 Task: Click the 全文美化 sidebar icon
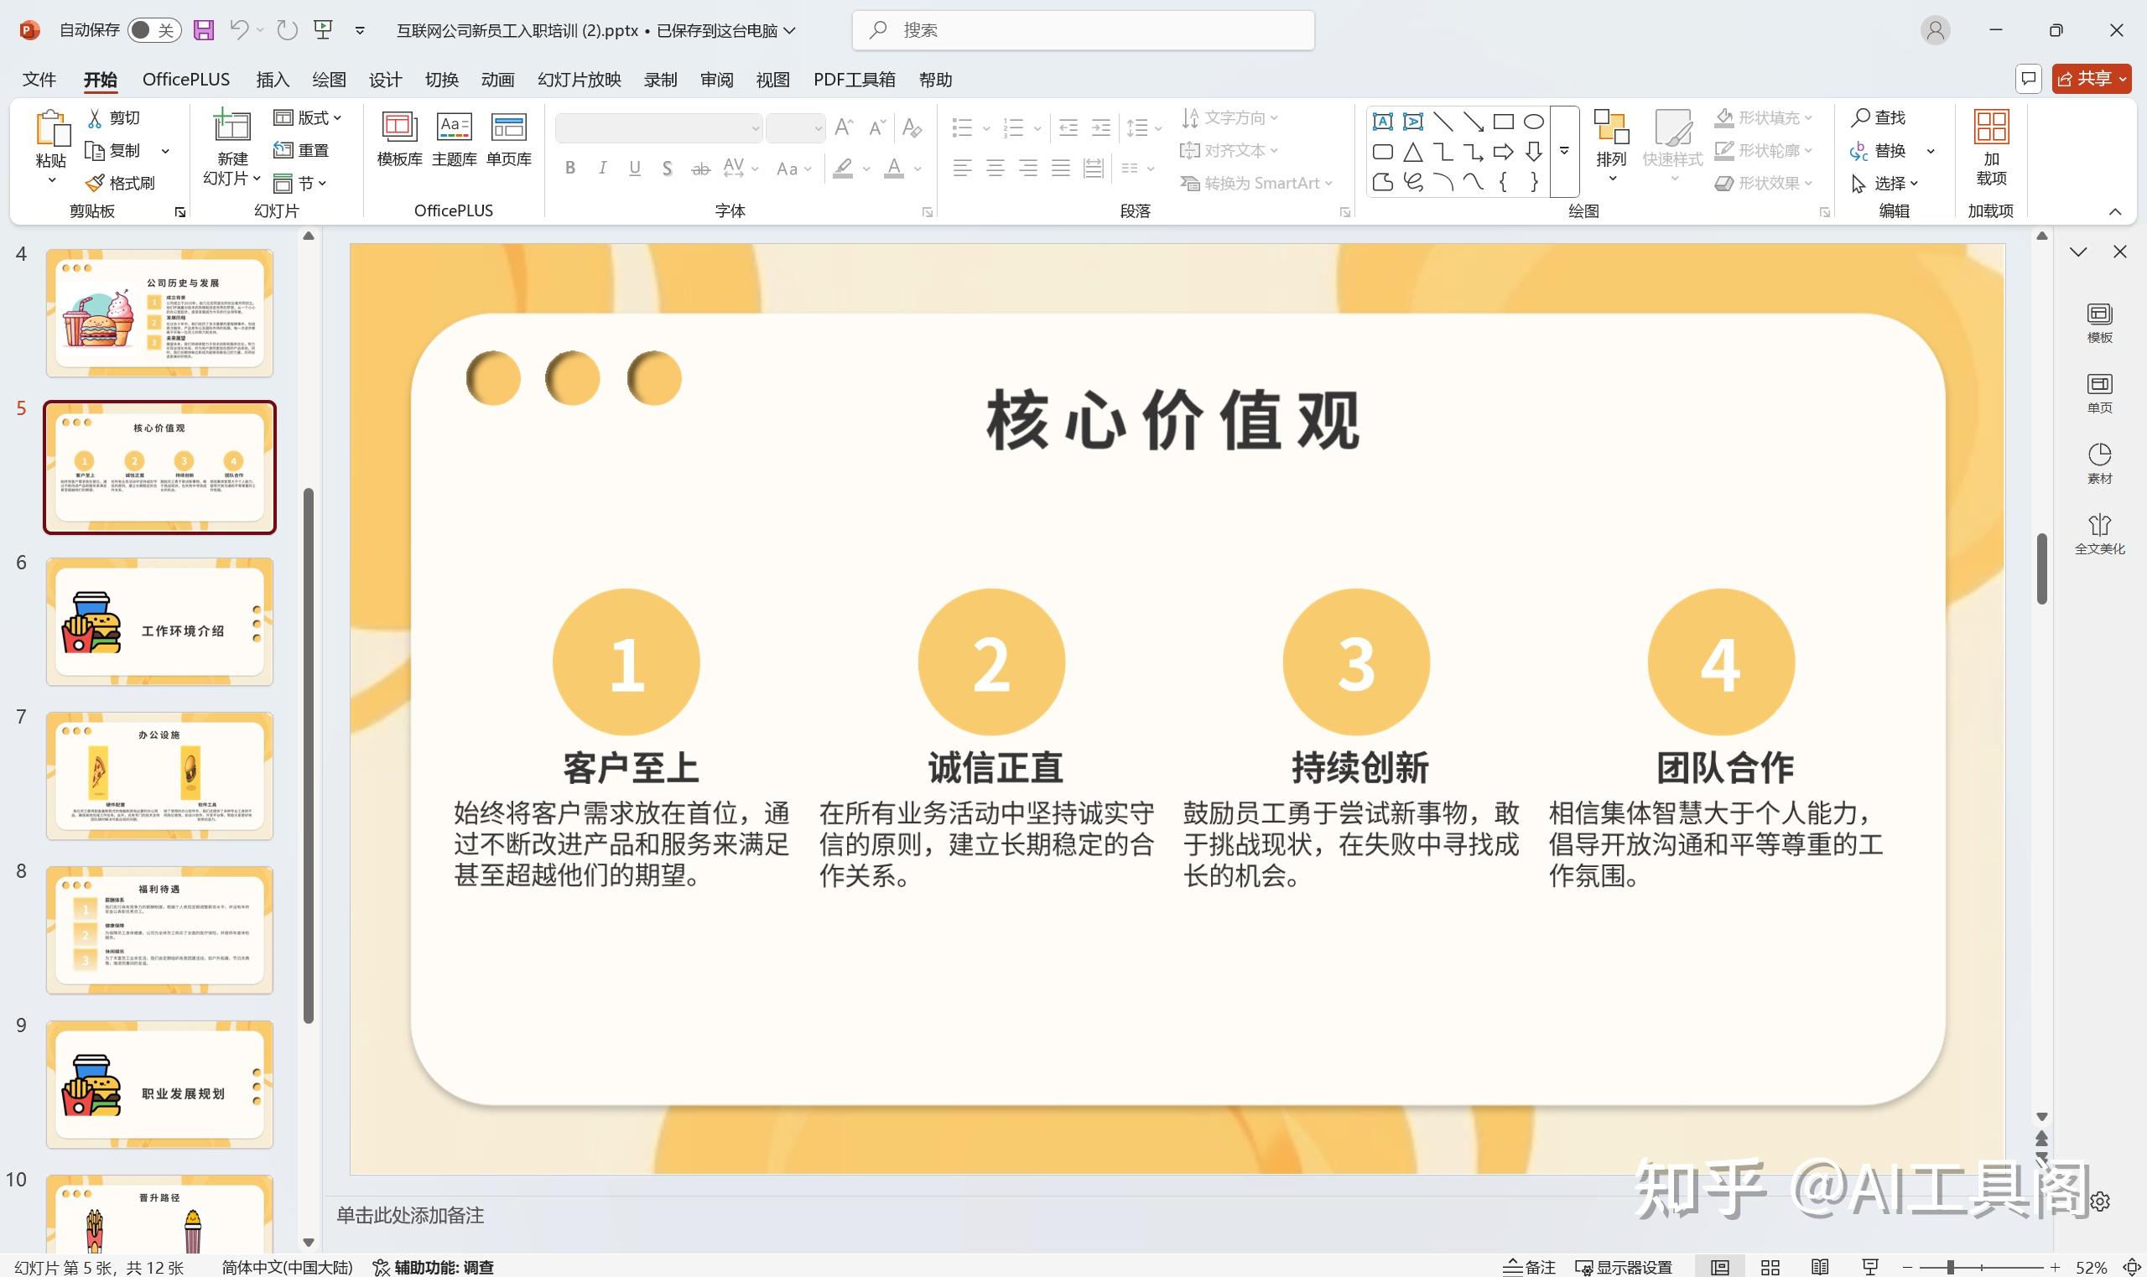[x=2100, y=532]
